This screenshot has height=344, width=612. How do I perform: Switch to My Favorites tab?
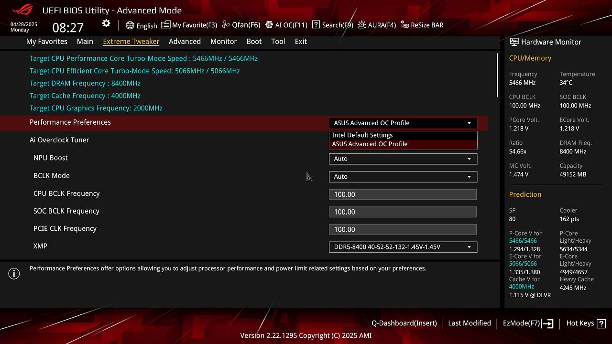pos(47,42)
